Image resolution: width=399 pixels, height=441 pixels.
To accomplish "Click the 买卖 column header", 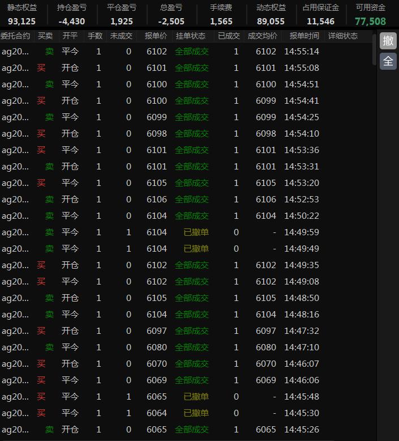I will pyautogui.click(x=45, y=36).
